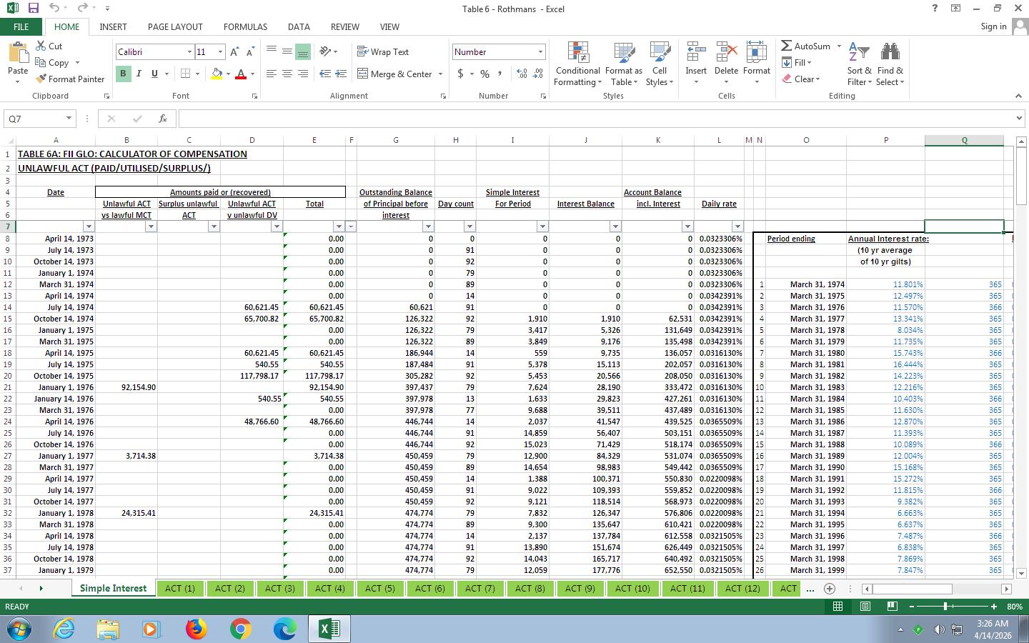Toggle Italic text formatting
Screen dimensions: 1029x643
pos(139,74)
